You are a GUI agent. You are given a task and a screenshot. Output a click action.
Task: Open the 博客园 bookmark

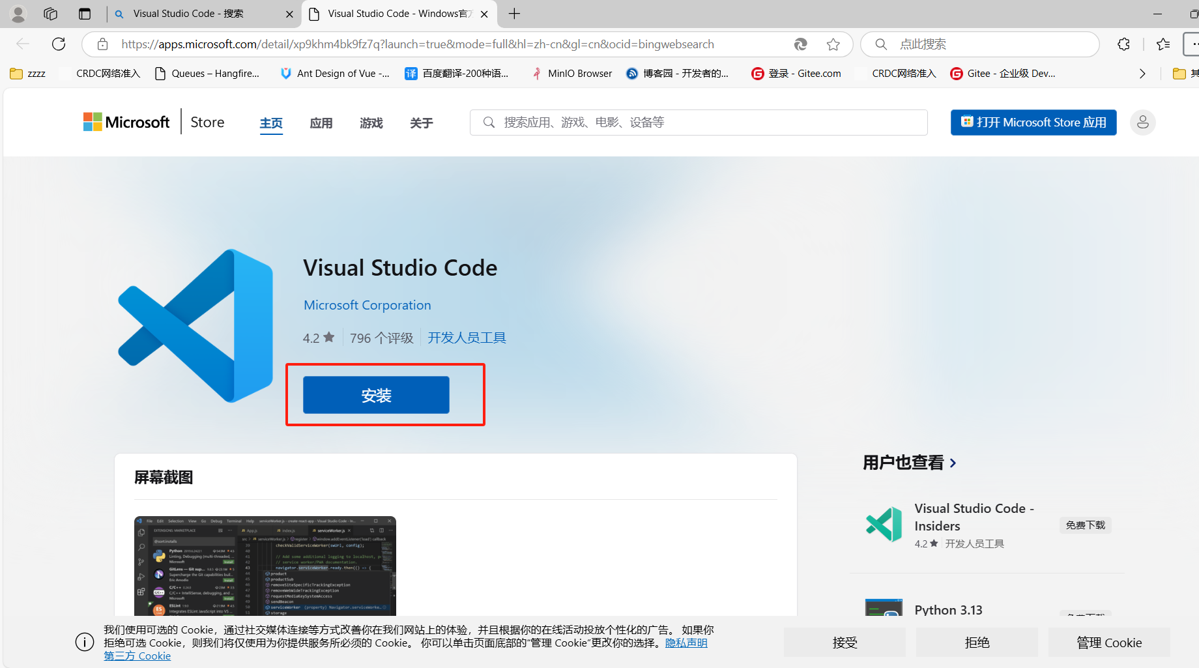(678, 74)
